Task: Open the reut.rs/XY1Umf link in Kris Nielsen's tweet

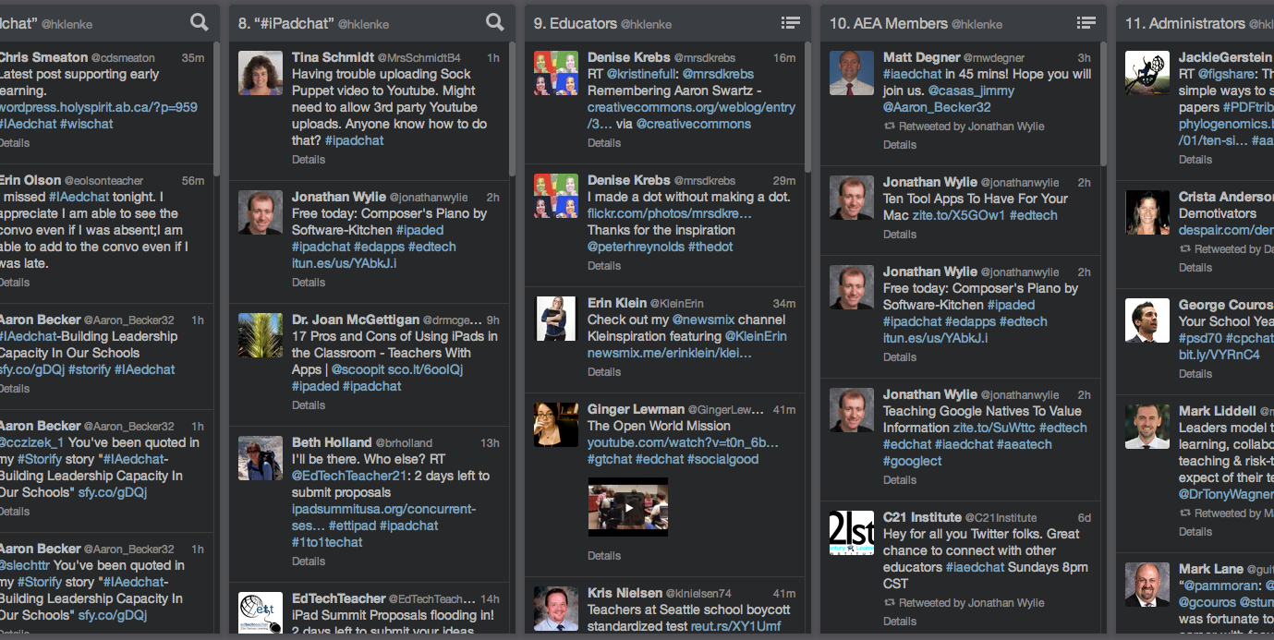Action: (736, 626)
